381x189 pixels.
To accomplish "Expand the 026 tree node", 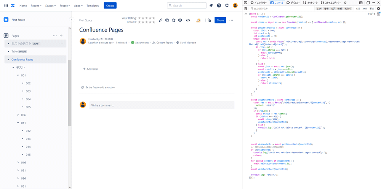I will tap(18, 178).
